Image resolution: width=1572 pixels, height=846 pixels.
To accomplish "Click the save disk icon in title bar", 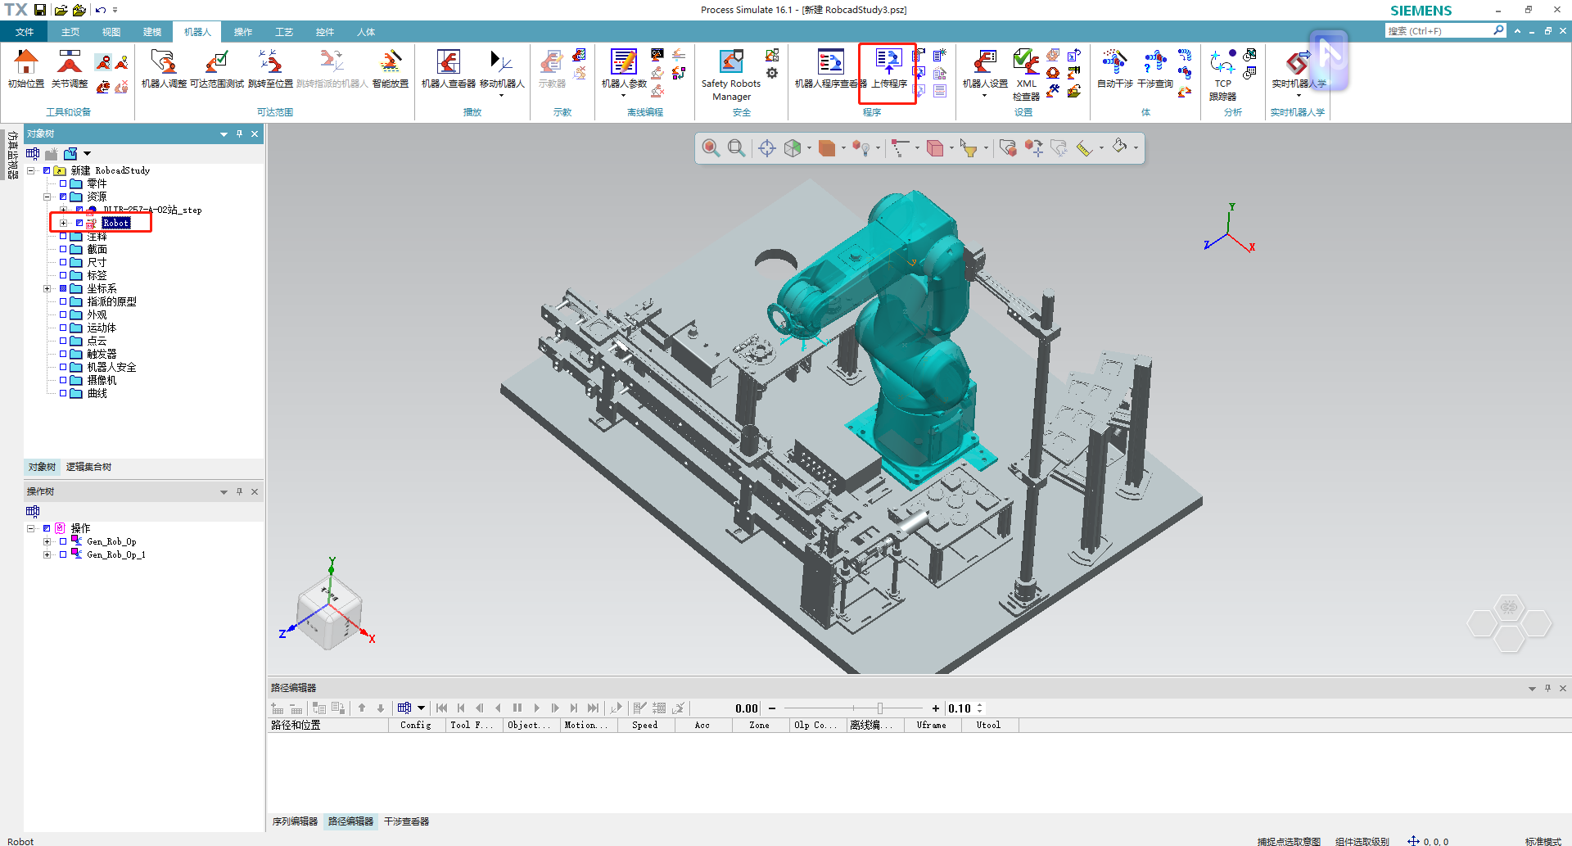I will coord(39,10).
